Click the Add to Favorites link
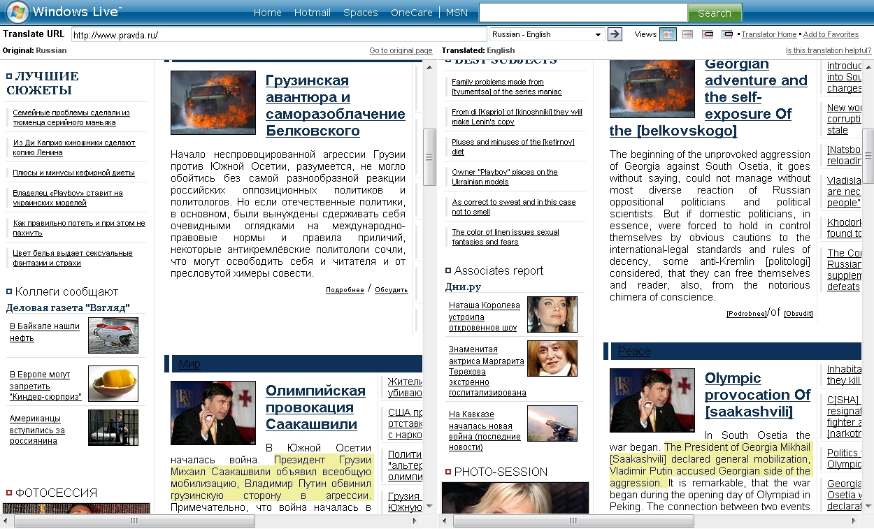874x529 pixels. [831, 34]
